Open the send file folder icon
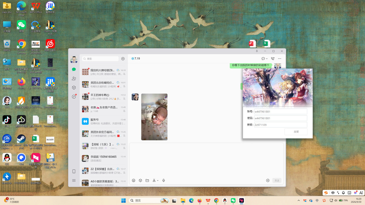The height and width of the screenshot is (205, 365). pos(147,181)
